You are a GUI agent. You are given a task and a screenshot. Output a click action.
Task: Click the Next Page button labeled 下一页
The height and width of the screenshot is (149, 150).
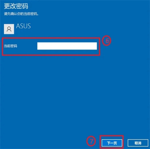point(112,143)
